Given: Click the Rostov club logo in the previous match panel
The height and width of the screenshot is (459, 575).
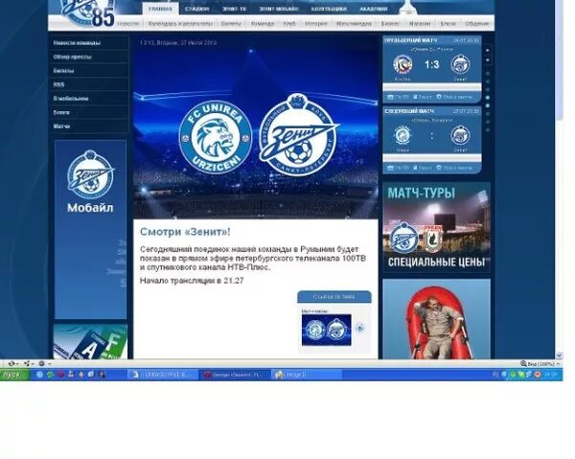Looking at the screenshot, I should click(x=402, y=64).
